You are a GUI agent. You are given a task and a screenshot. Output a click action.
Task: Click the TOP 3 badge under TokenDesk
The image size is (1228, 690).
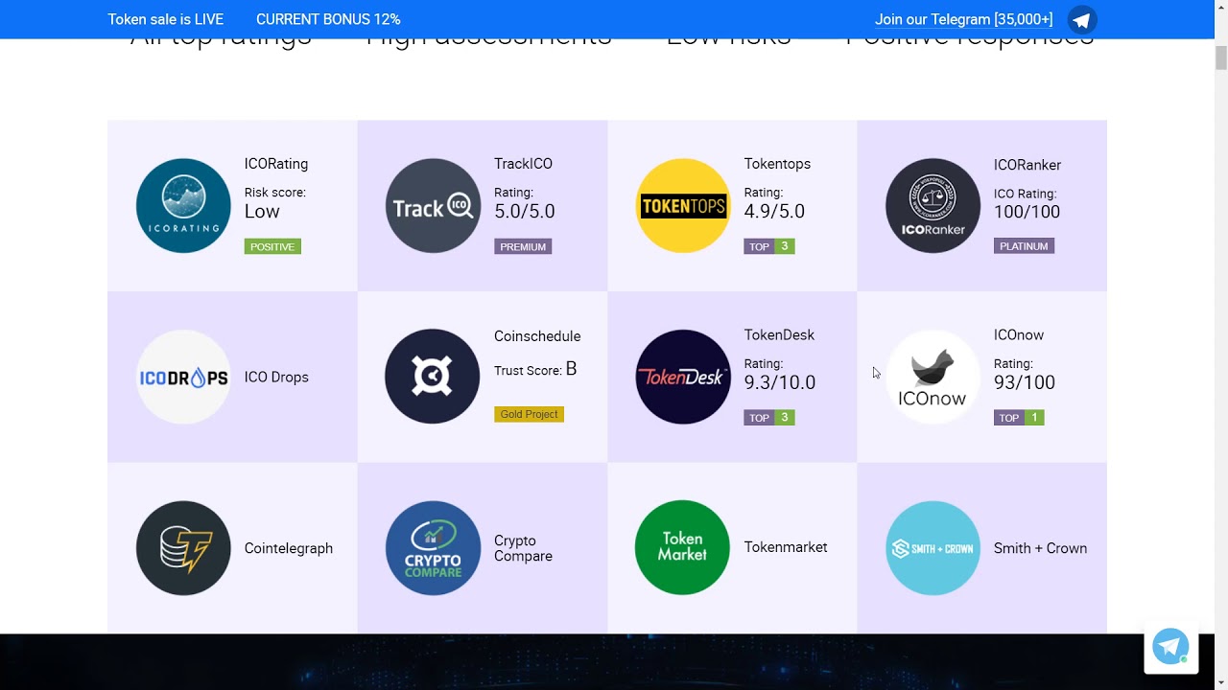pyautogui.click(x=769, y=418)
